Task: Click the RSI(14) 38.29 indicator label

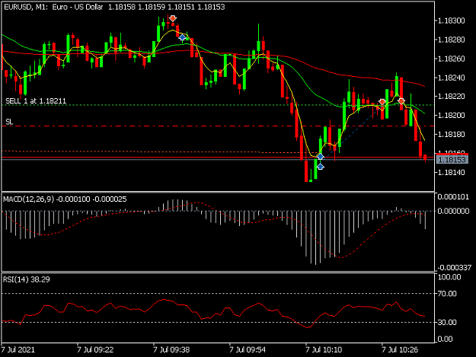Action: tap(27, 279)
